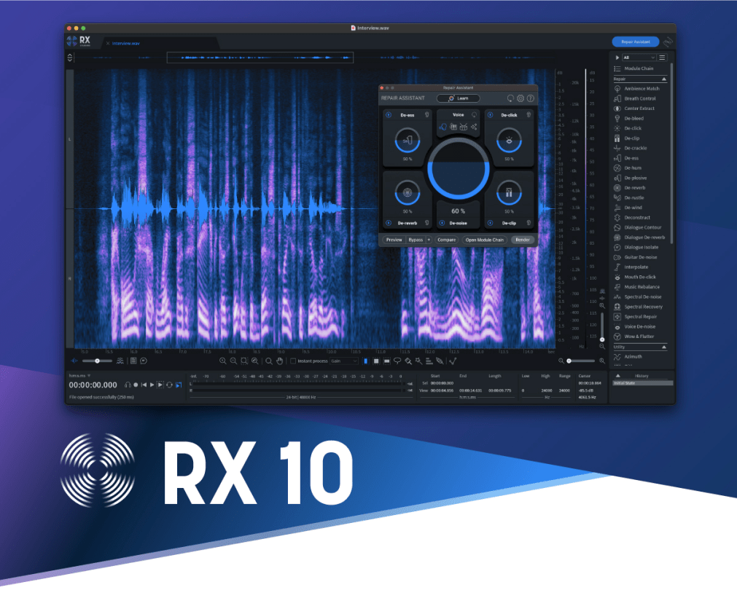
Task: Click the Hand pan tool icon
Action: (x=278, y=360)
